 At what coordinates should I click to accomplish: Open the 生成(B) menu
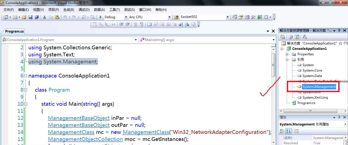(x=69, y=10)
